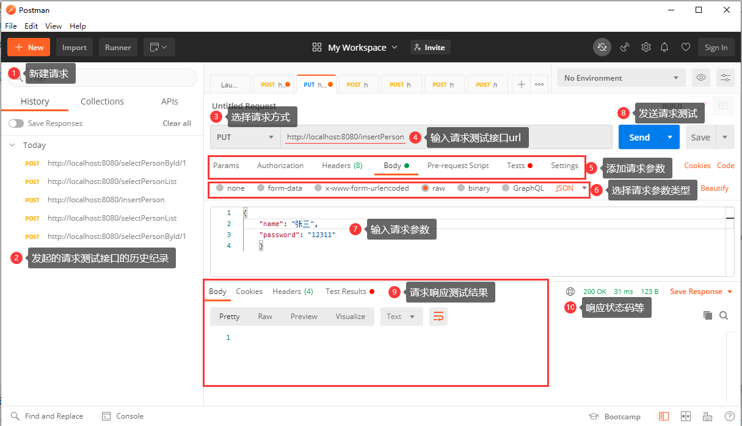Open the Send button dropdown arrow

point(670,137)
